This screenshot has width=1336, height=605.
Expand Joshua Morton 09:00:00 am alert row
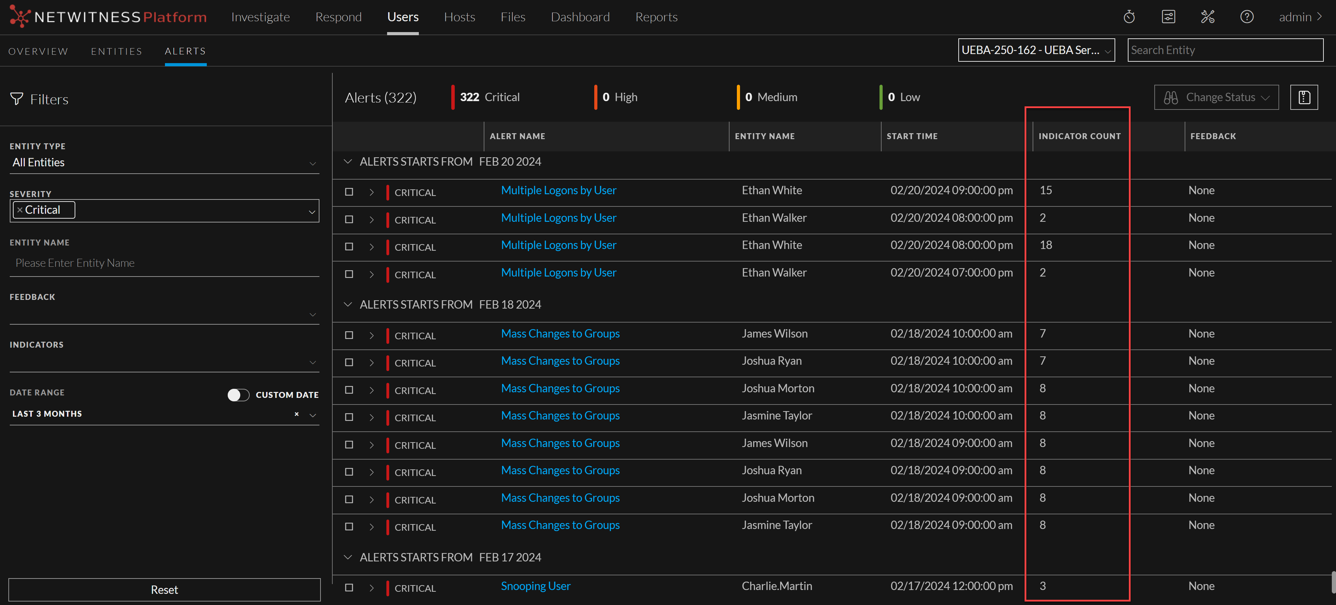pos(371,499)
